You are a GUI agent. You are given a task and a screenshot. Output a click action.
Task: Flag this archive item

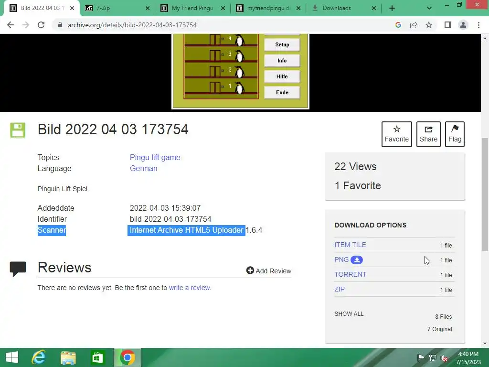(x=455, y=134)
